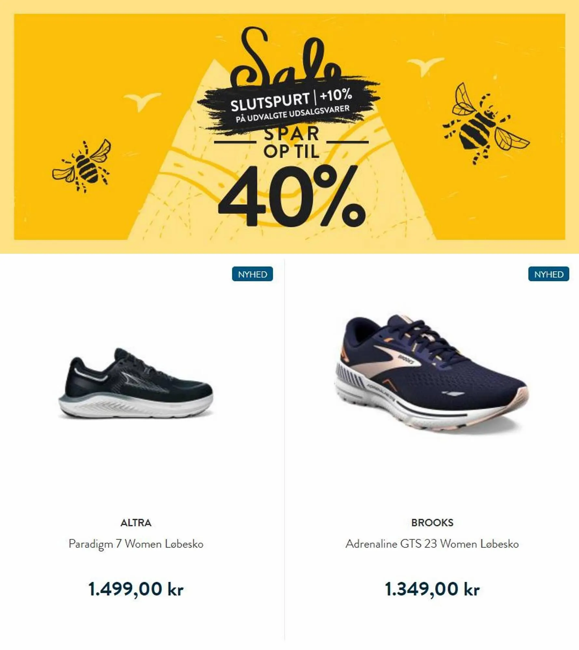579x650 pixels.
Task: Open the Brooks Adrenaline GTS 23 shoe image
Action: [431, 374]
